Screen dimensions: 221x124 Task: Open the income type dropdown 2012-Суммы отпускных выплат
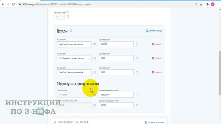click(x=74, y=58)
